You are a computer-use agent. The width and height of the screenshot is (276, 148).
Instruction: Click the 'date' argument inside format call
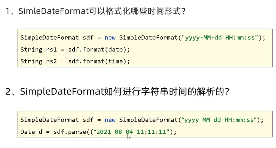[115, 50]
